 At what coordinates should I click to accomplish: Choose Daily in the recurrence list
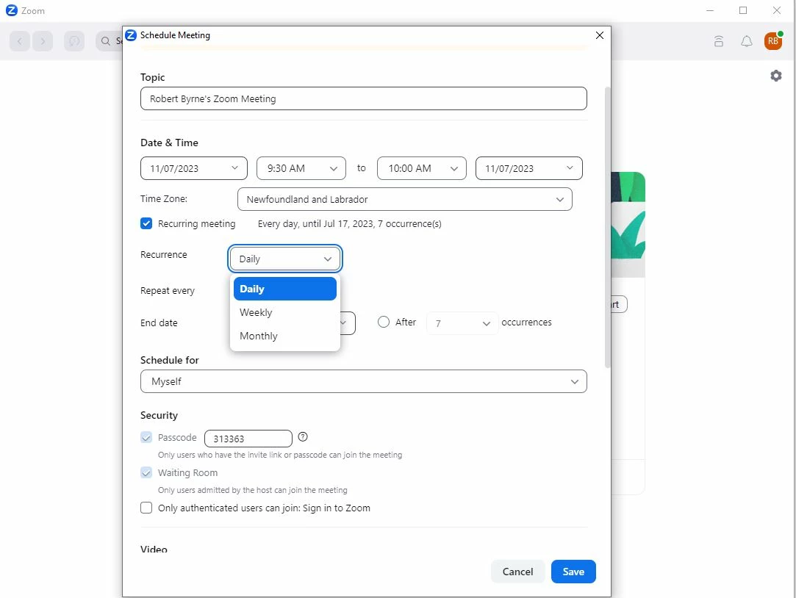coord(284,289)
